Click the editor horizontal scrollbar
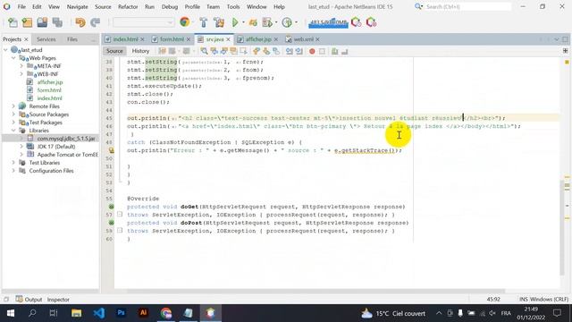This screenshot has height=322, width=572. (315, 291)
